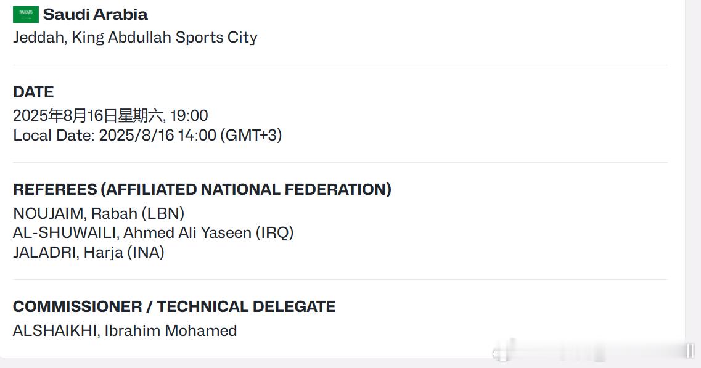Select the Jeddah, King Abdullah Sports City venue text

click(x=135, y=37)
